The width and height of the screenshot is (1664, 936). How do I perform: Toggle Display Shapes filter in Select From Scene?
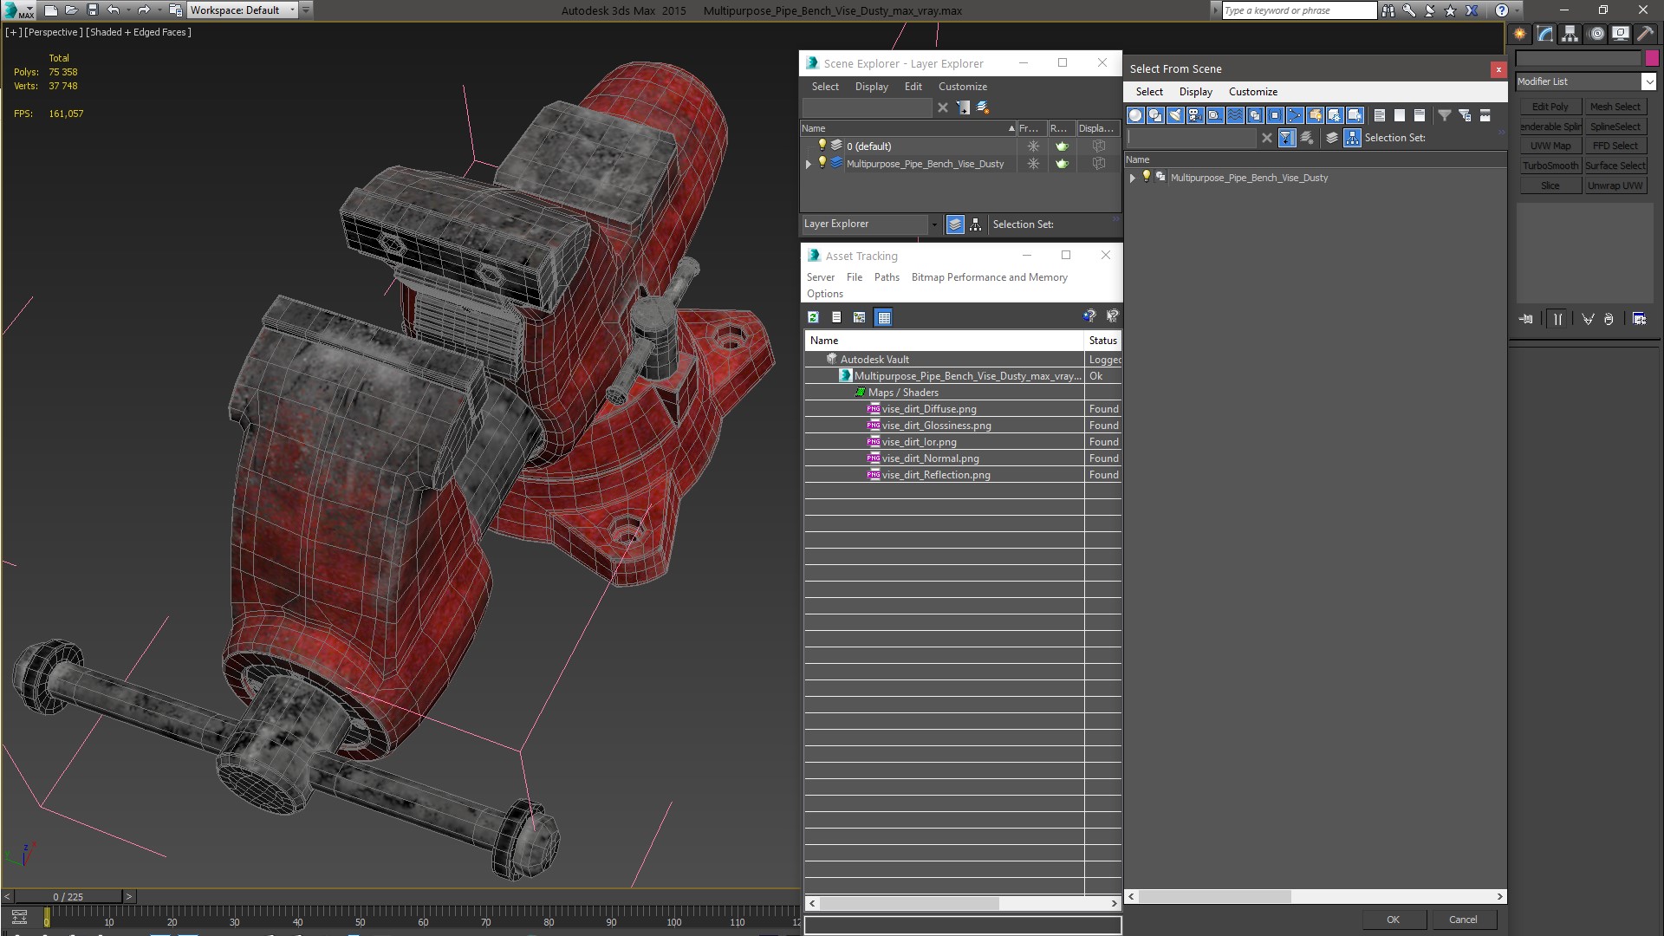(1155, 115)
